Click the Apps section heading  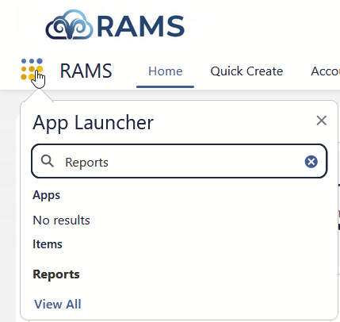click(47, 195)
